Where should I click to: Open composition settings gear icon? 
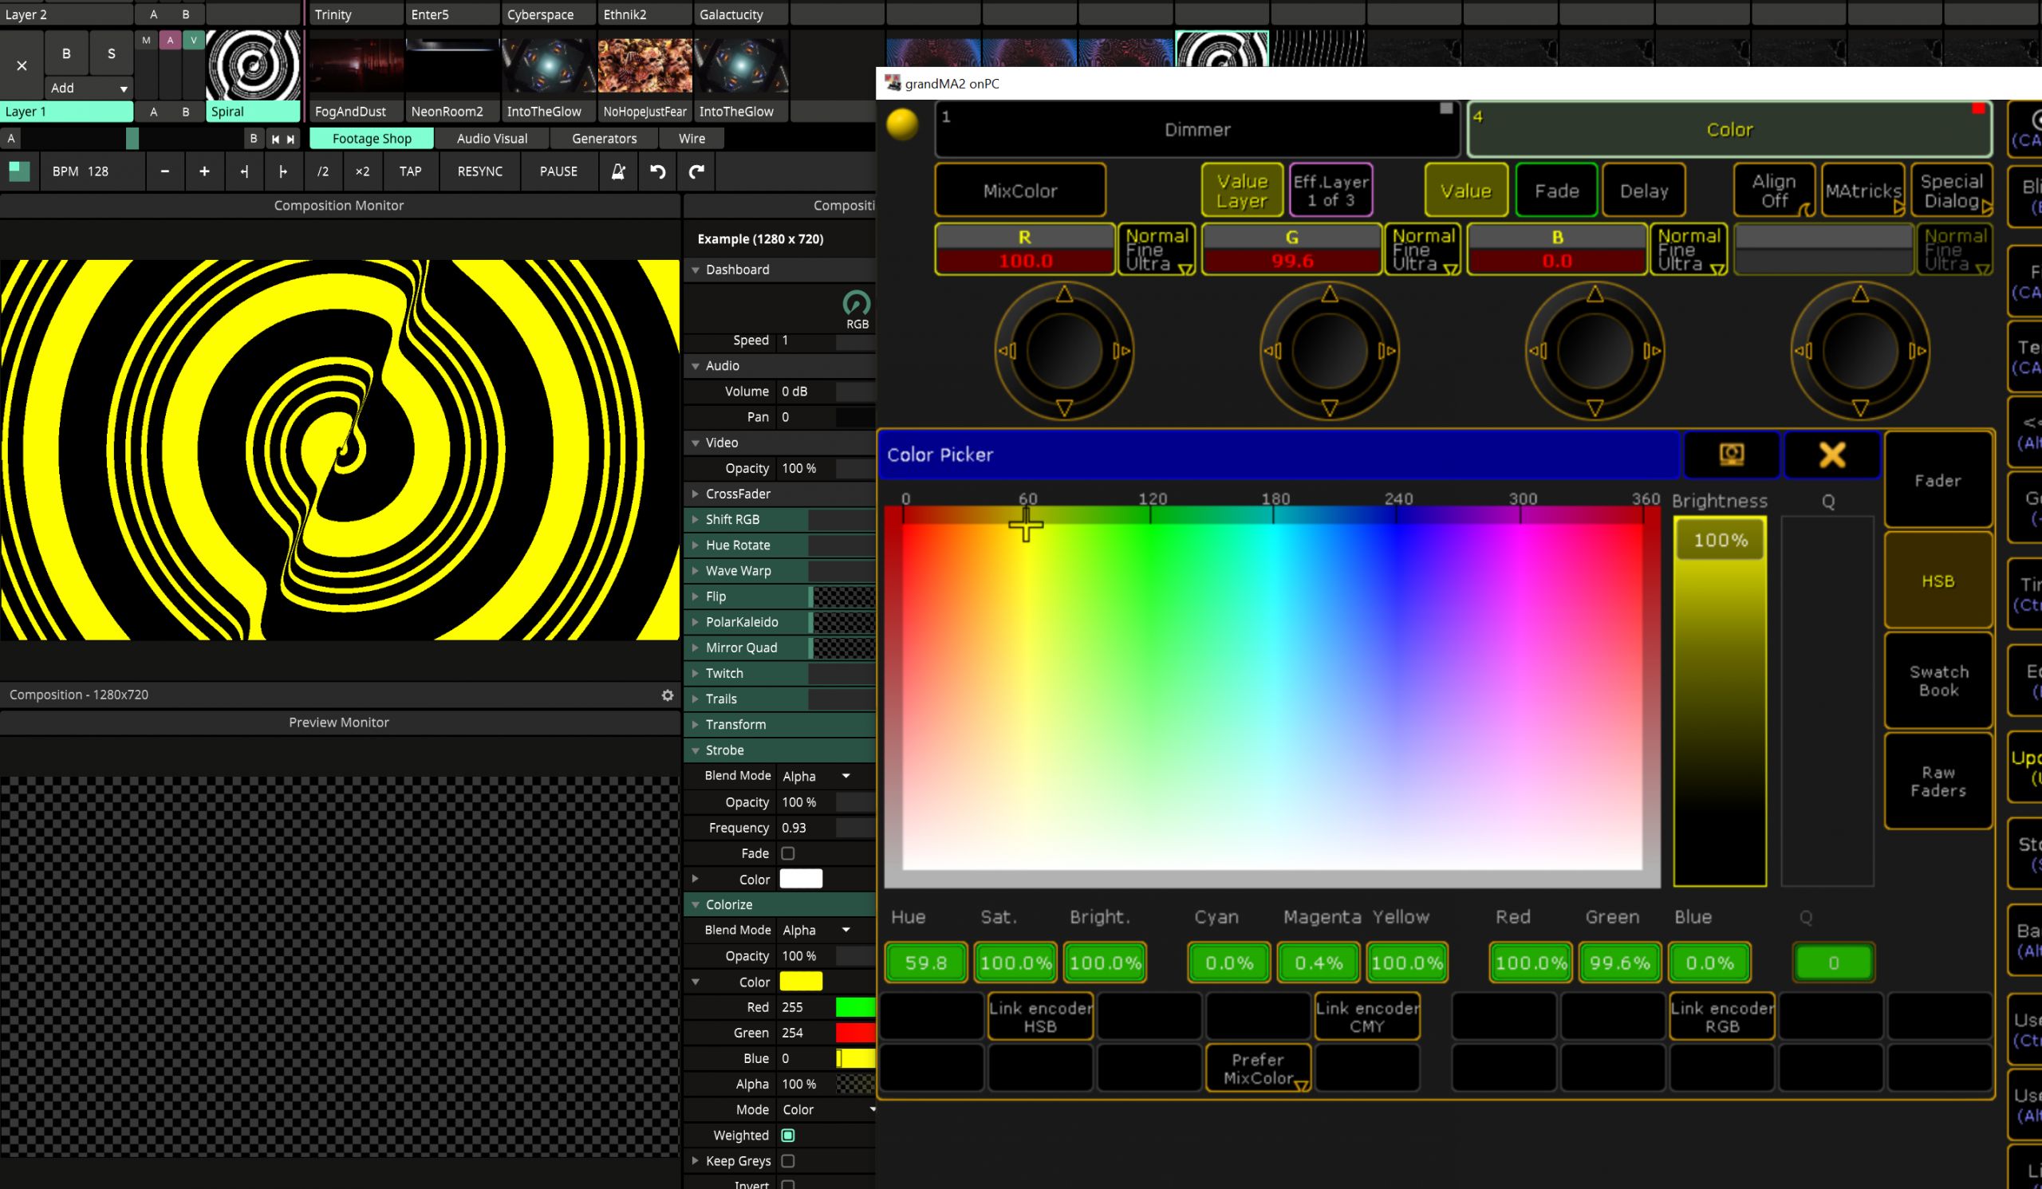[x=667, y=695]
